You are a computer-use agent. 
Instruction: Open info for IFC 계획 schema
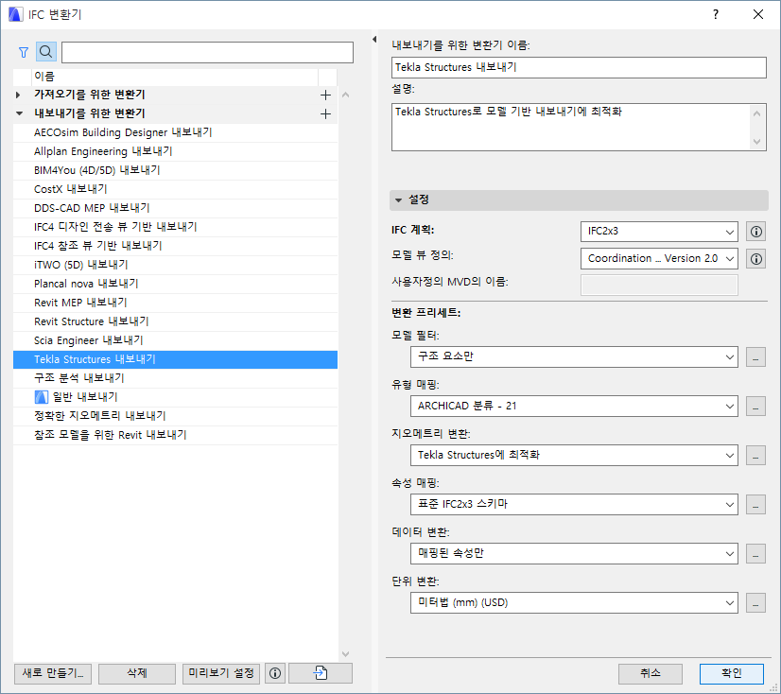(756, 232)
